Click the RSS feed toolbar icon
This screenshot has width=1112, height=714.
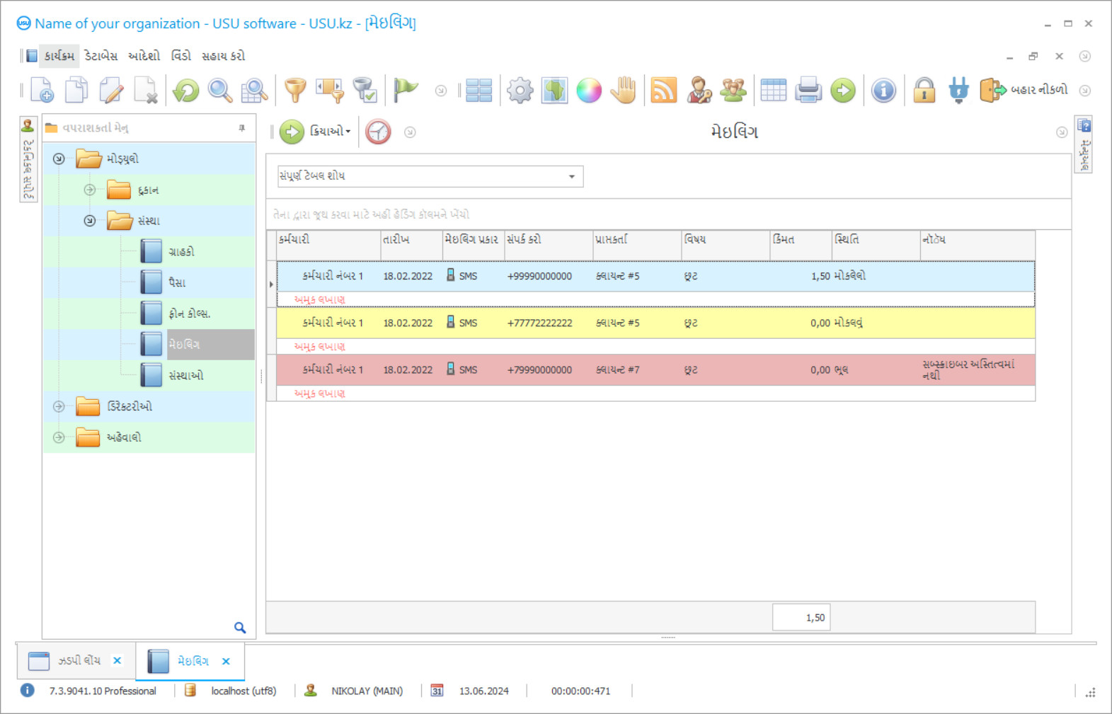[x=663, y=91]
